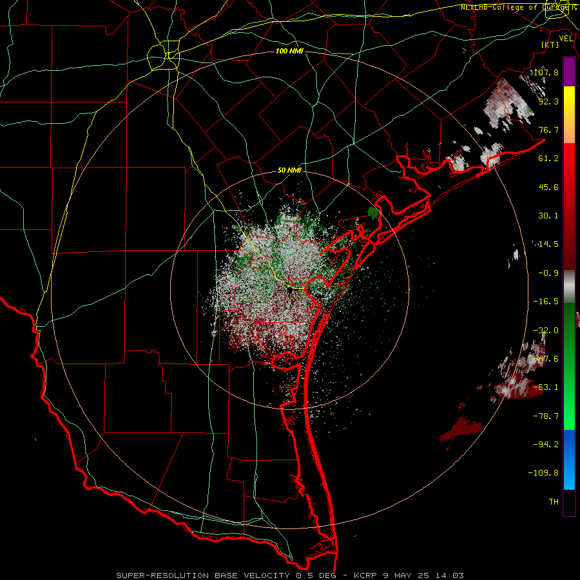The height and width of the screenshot is (580, 580).
Task: Click the [KT] units label
Action: click(550, 44)
